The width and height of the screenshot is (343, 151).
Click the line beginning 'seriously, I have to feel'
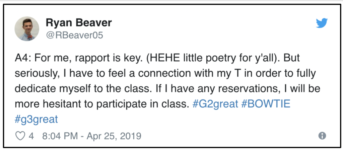pos(165,74)
